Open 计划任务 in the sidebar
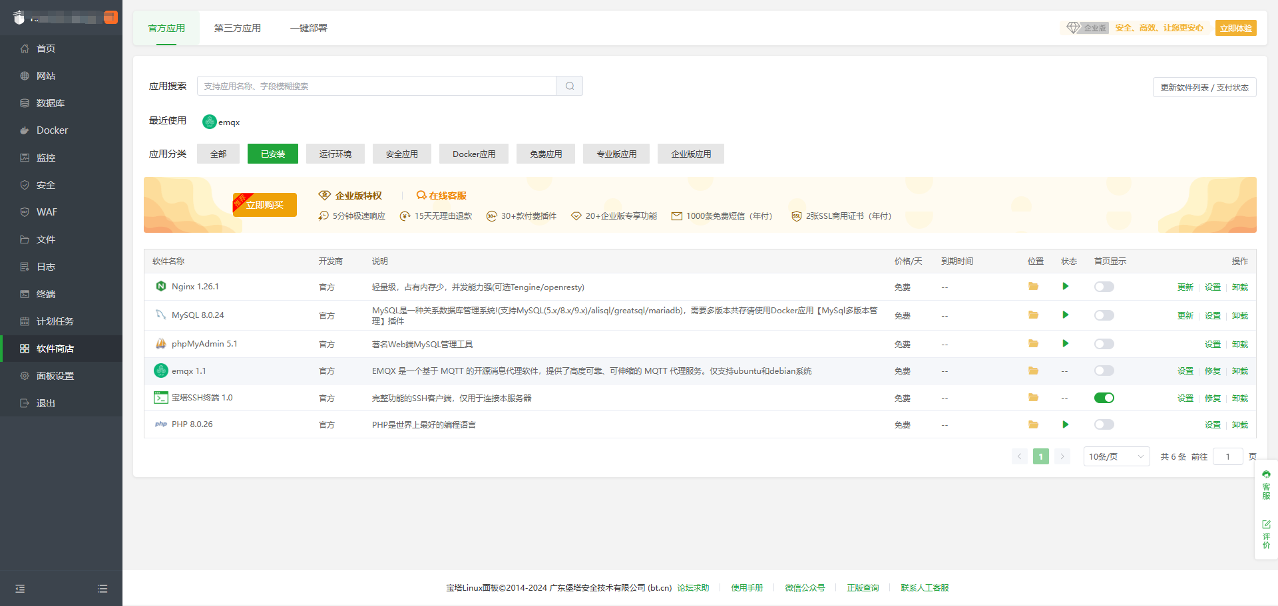Viewport: 1278px width, 606px height. [x=61, y=321]
